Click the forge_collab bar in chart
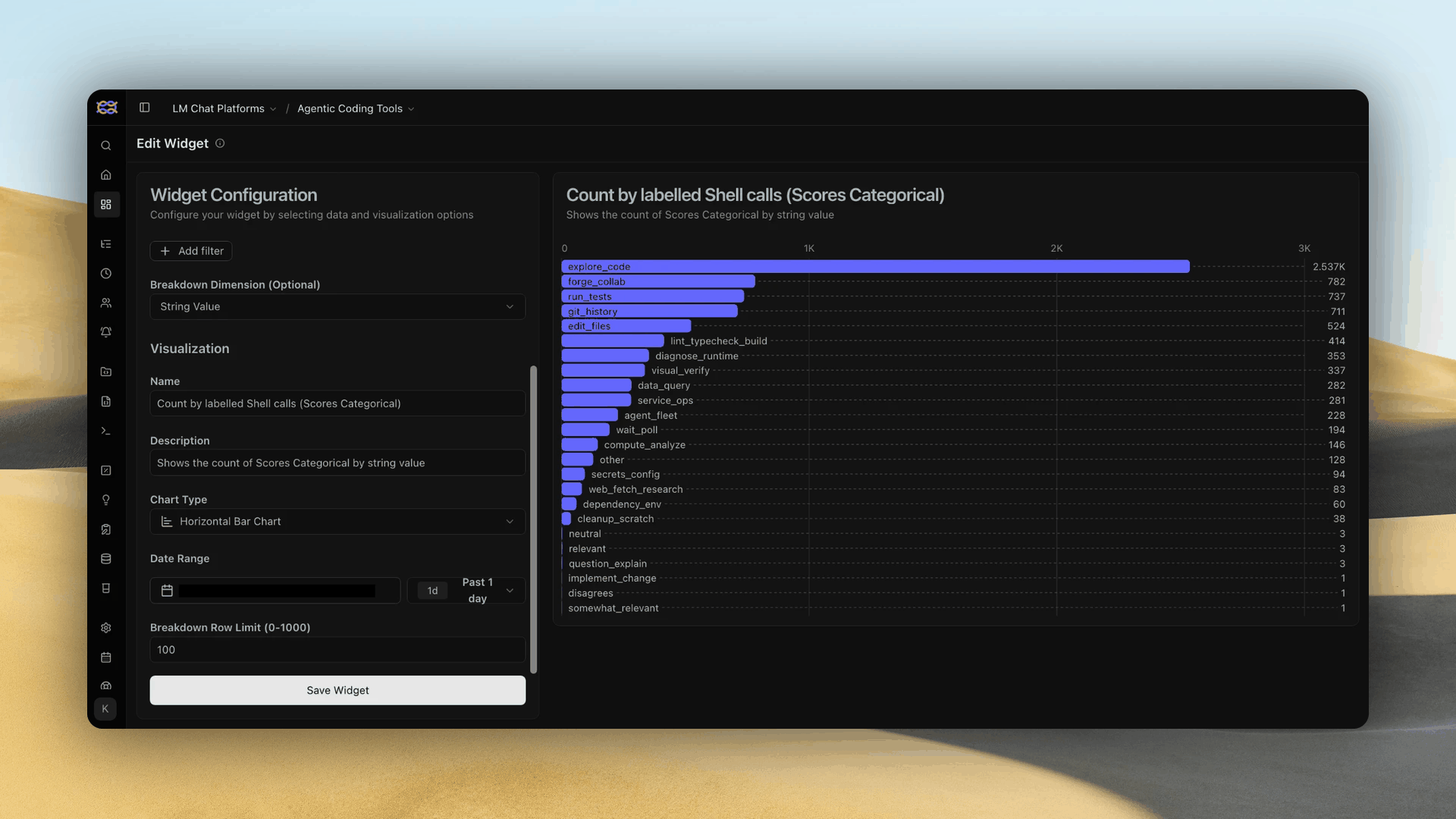This screenshot has height=819, width=1456. (x=658, y=281)
